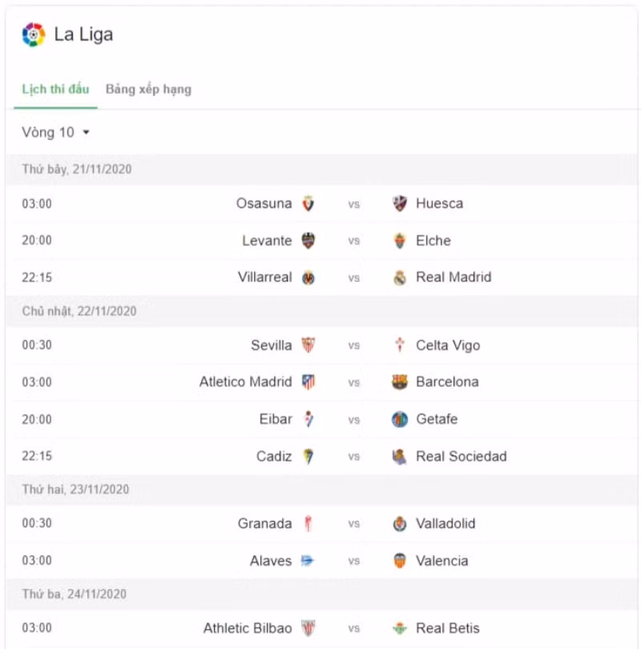This screenshot has height=649, width=641.
Task: Select the Lịch thi đấu tab
Action: tap(54, 89)
